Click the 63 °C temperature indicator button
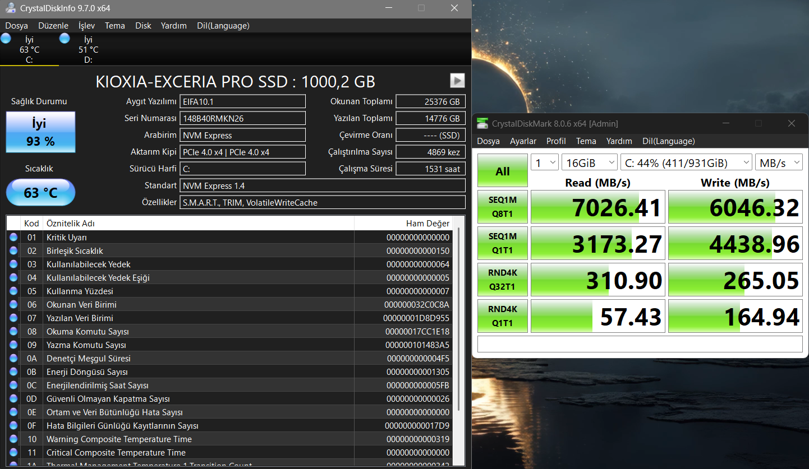 pyautogui.click(x=40, y=193)
